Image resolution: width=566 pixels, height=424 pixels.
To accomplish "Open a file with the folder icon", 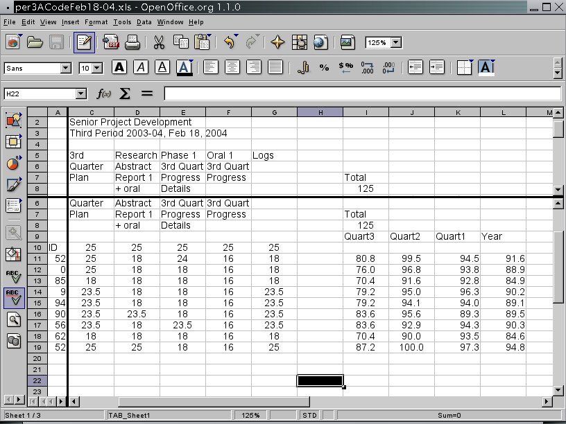I will 35,42.
